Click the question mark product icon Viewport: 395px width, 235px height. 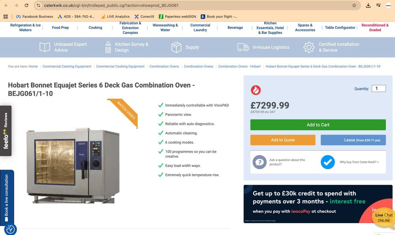(260, 162)
